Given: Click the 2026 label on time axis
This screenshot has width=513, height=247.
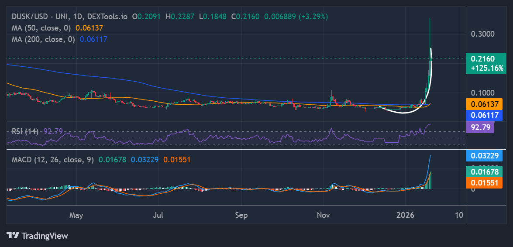Looking at the screenshot, I should [x=405, y=215].
